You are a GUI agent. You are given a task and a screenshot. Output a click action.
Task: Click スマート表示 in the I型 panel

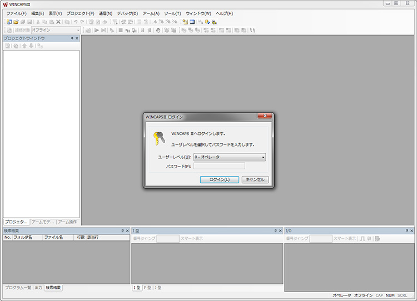(x=191, y=239)
